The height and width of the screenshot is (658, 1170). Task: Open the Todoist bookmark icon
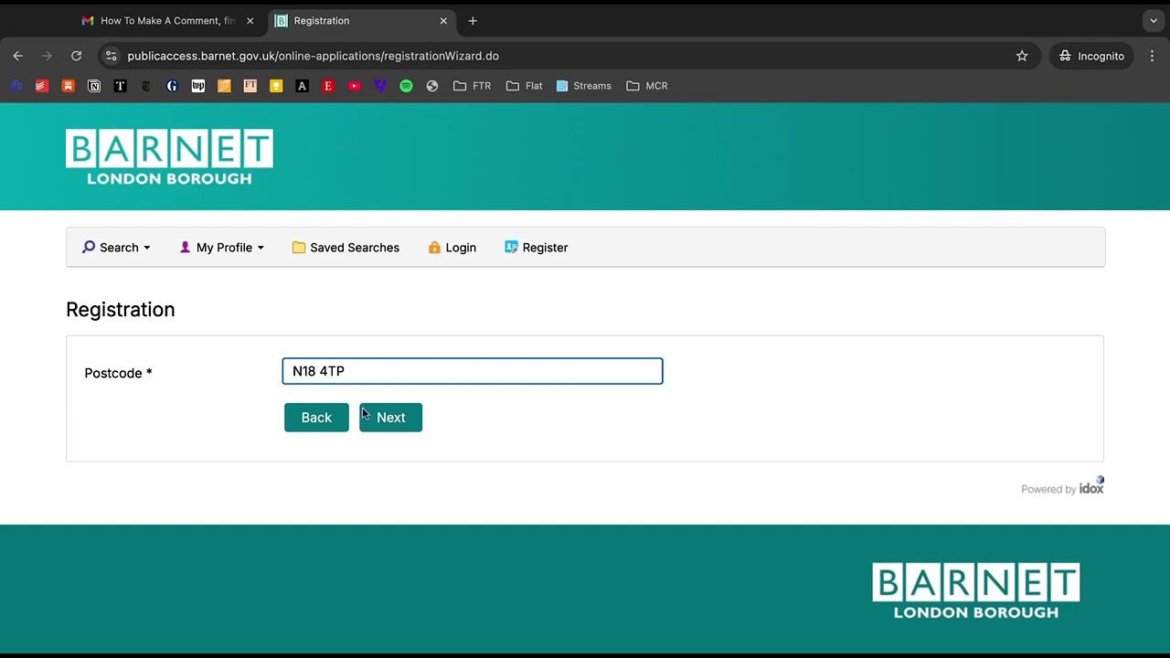(41, 86)
